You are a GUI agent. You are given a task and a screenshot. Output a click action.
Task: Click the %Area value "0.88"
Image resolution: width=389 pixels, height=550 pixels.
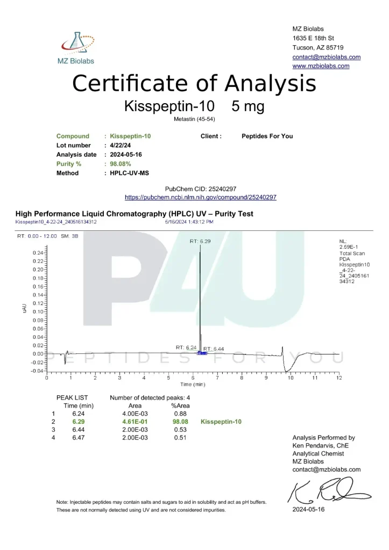[x=180, y=414]
